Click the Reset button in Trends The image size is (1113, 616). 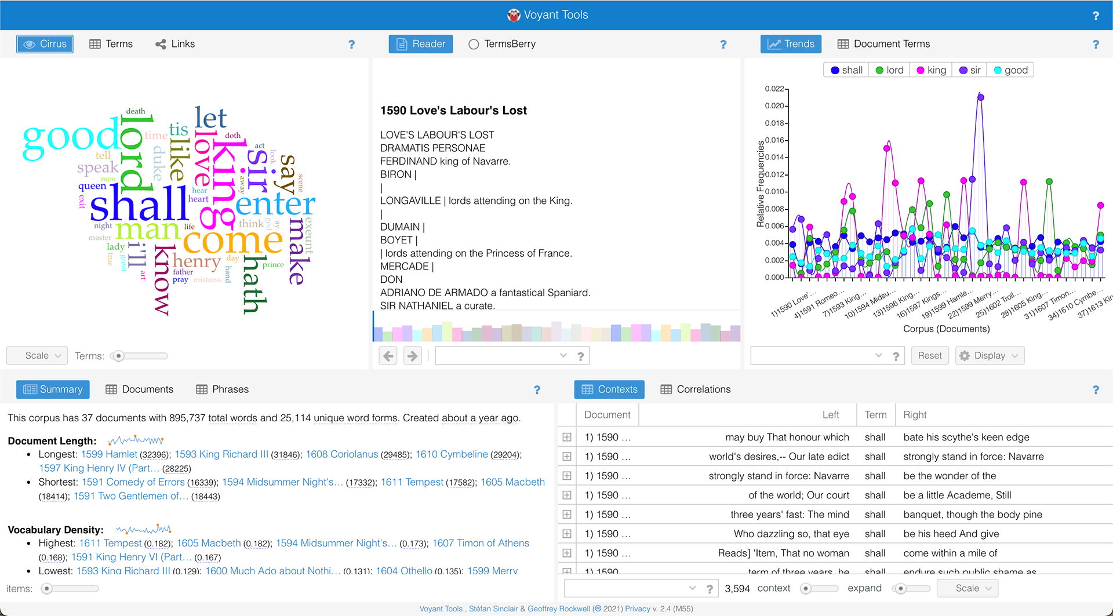pyautogui.click(x=930, y=355)
